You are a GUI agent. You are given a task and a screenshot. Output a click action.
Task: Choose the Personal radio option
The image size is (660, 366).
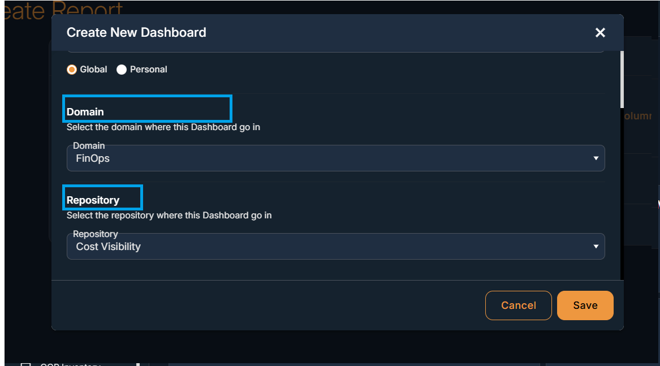click(x=122, y=70)
